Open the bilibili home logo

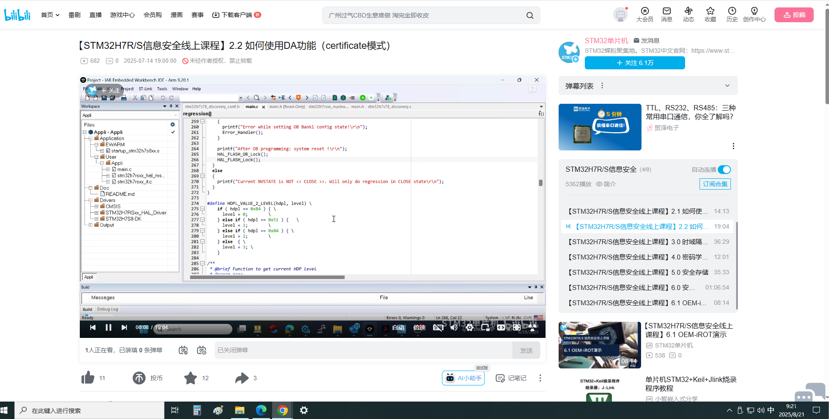[x=17, y=15]
